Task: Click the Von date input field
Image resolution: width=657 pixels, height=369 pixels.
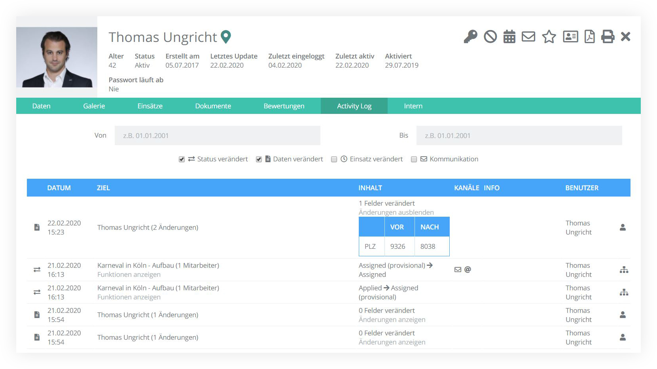Action: point(217,136)
